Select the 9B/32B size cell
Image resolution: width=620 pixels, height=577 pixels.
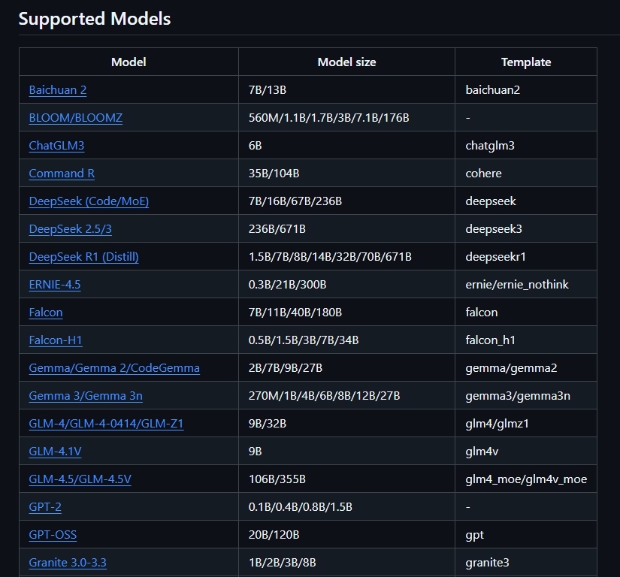coord(346,423)
